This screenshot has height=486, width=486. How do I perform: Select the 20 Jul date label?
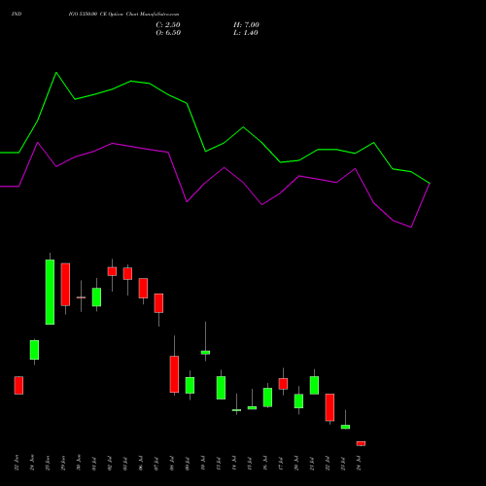click(296, 463)
